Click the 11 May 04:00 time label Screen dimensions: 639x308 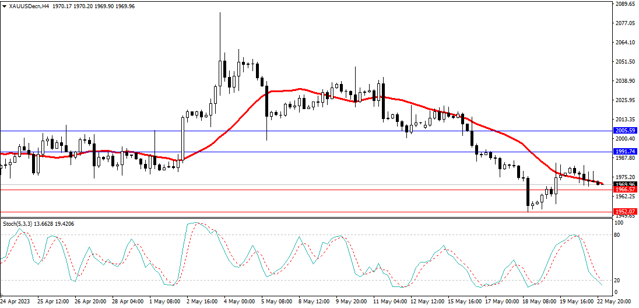pyautogui.click(x=389, y=302)
